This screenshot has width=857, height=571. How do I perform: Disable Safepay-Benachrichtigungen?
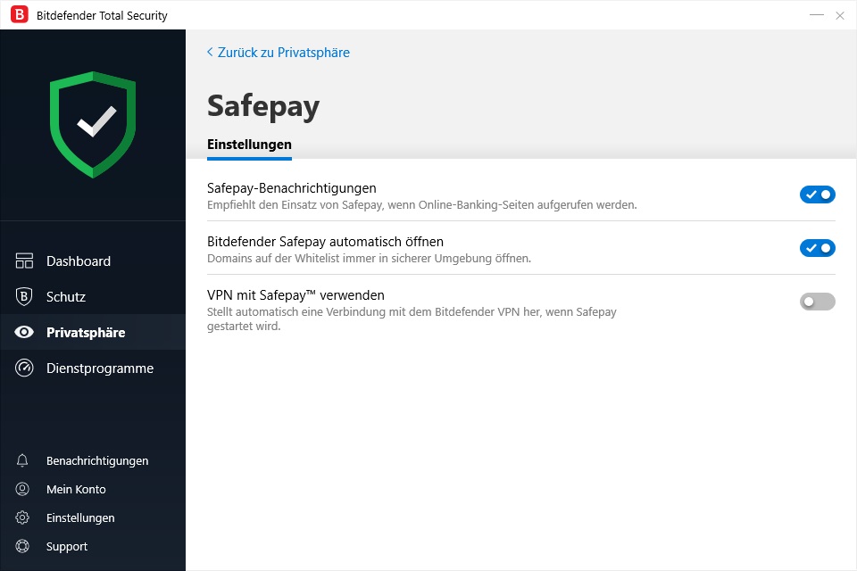(x=817, y=194)
